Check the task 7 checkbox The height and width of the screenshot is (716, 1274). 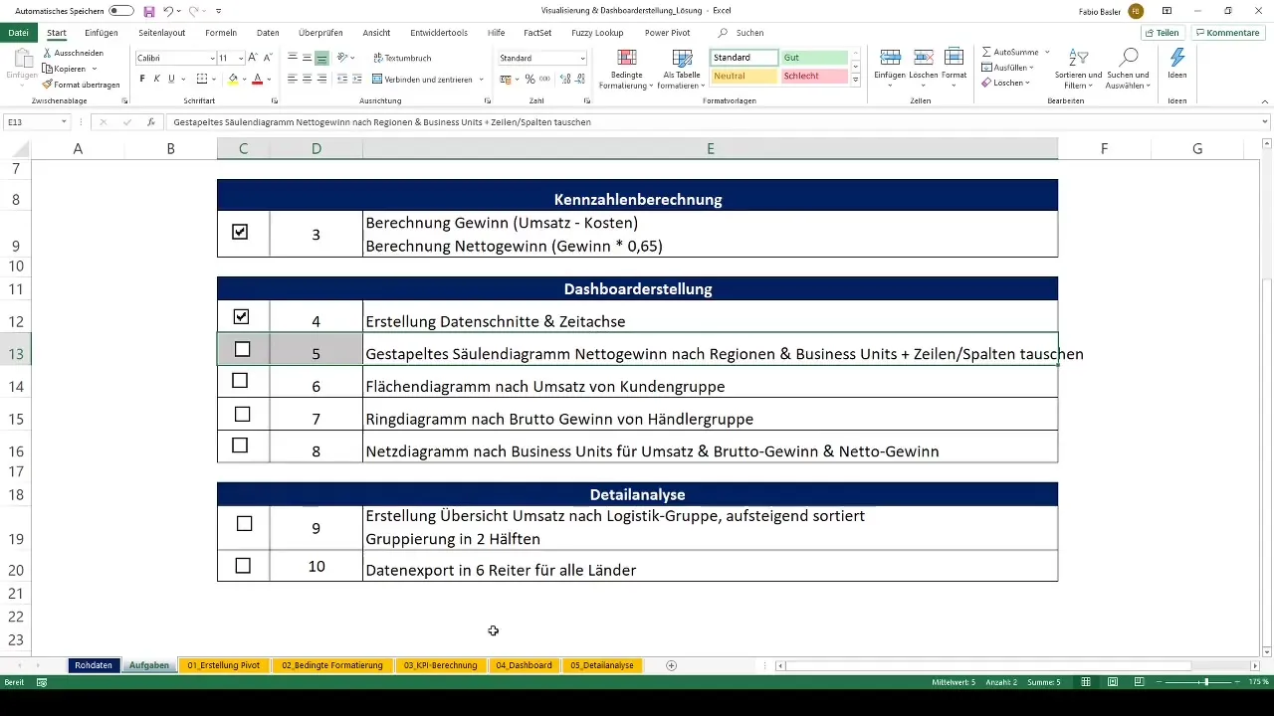242,414
